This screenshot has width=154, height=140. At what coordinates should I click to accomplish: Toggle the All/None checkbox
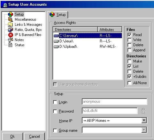[x=129, y=83]
